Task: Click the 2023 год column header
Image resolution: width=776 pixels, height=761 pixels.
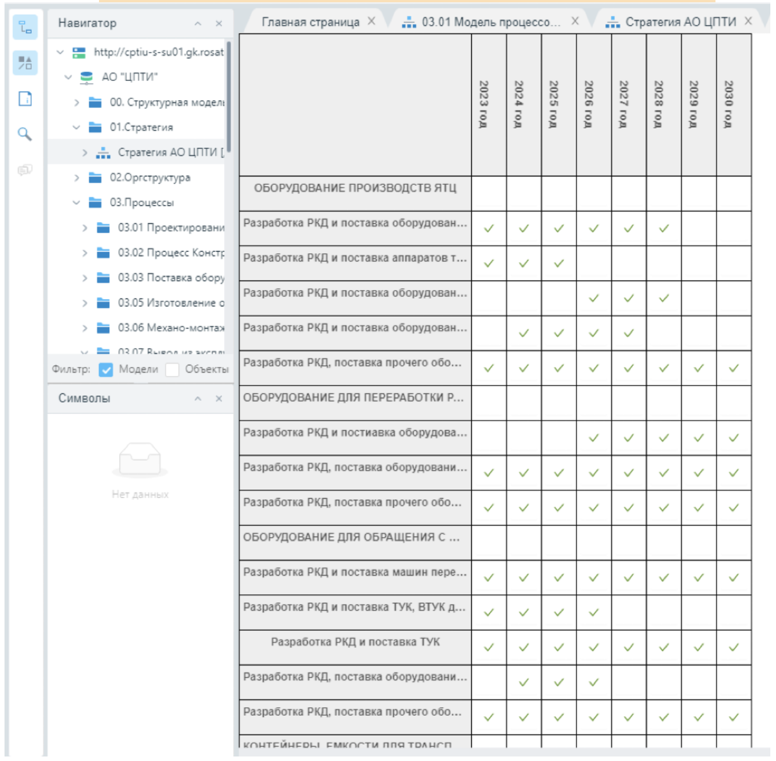Action: coord(489,105)
